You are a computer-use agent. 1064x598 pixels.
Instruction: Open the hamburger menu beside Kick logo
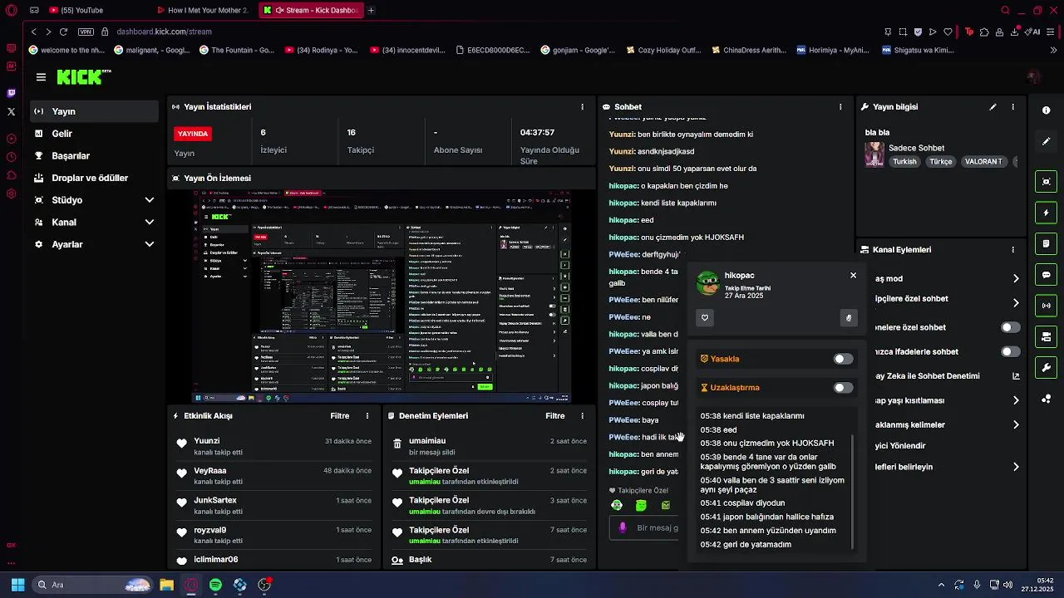pos(41,77)
